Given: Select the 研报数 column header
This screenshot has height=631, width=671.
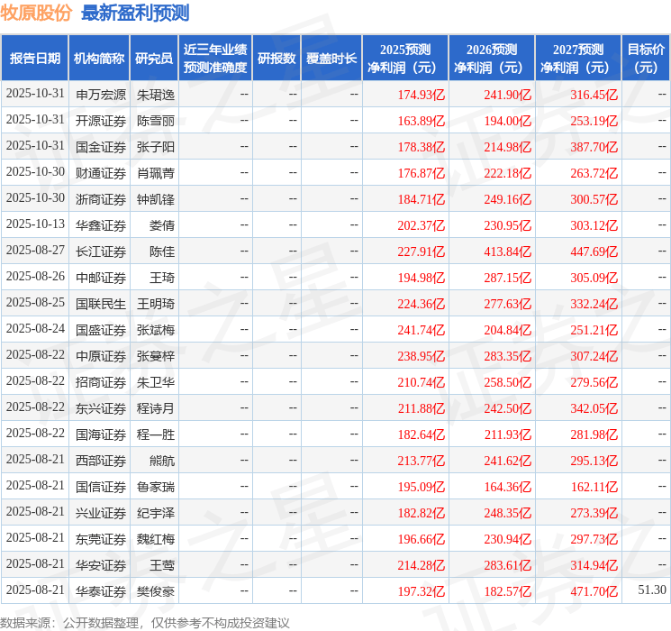Looking at the screenshot, I should click(277, 59).
